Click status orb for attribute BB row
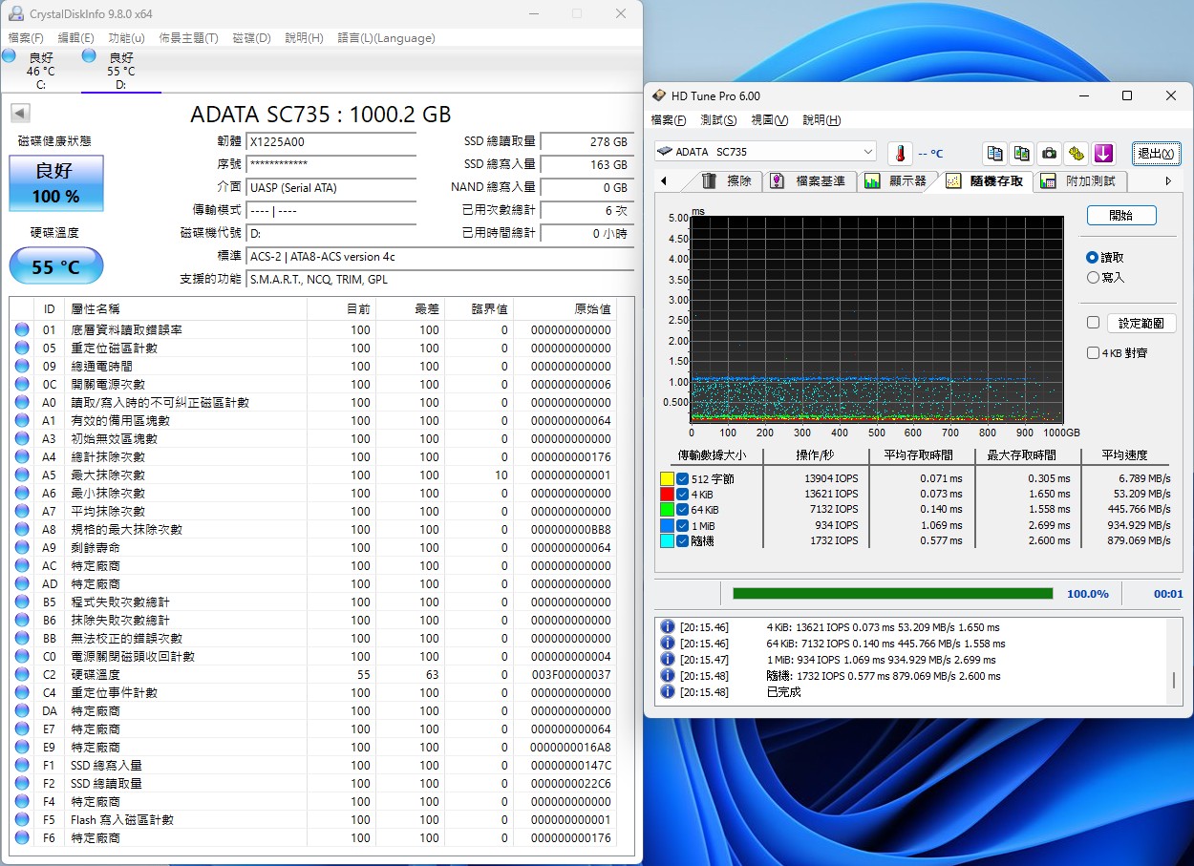The width and height of the screenshot is (1194, 866). pyautogui.click(x=22, y=638)
